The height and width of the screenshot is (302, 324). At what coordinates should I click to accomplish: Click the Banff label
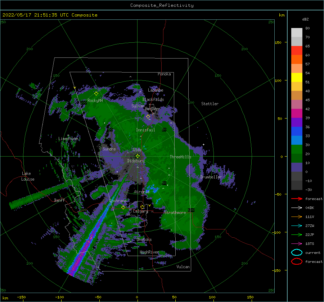point(59,200)
